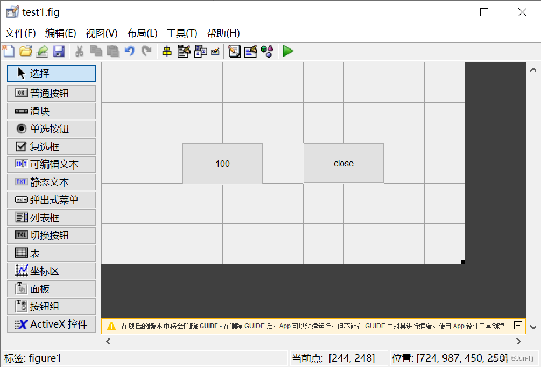Screen dimensions: 541x367
Task: Open the Toolbar Editor icon
Action: pyautogui.click(x=215, y=51)
